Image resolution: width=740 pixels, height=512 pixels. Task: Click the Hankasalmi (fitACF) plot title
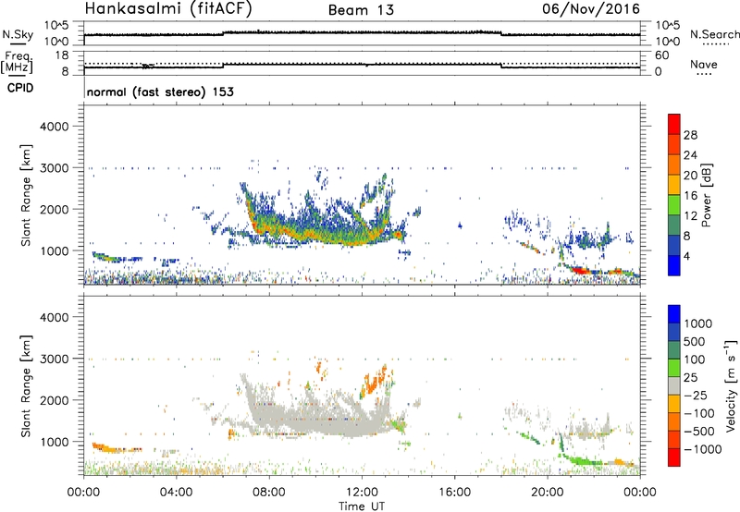pyautogui.click(x=168, y=9)
